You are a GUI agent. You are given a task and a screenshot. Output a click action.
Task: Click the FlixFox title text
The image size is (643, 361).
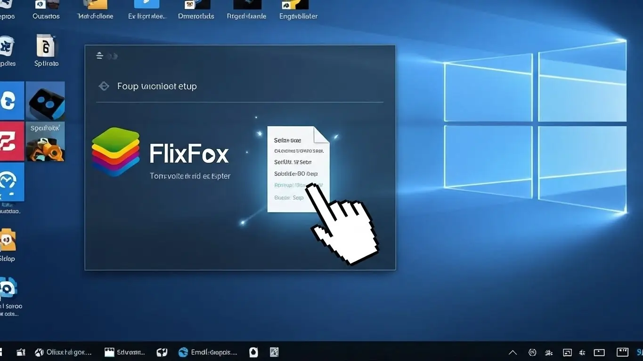tap(189, 154)
